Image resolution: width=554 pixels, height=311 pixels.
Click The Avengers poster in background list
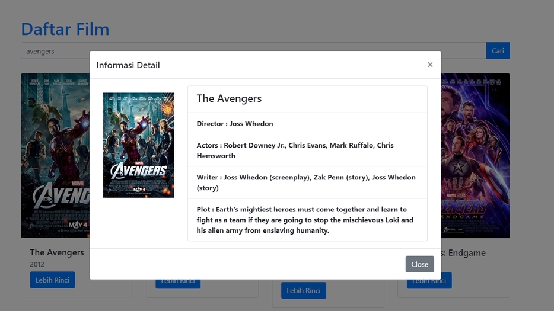(x=55, y=156)
